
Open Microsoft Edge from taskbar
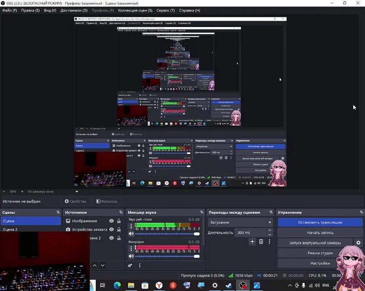(x=117, y=285)
